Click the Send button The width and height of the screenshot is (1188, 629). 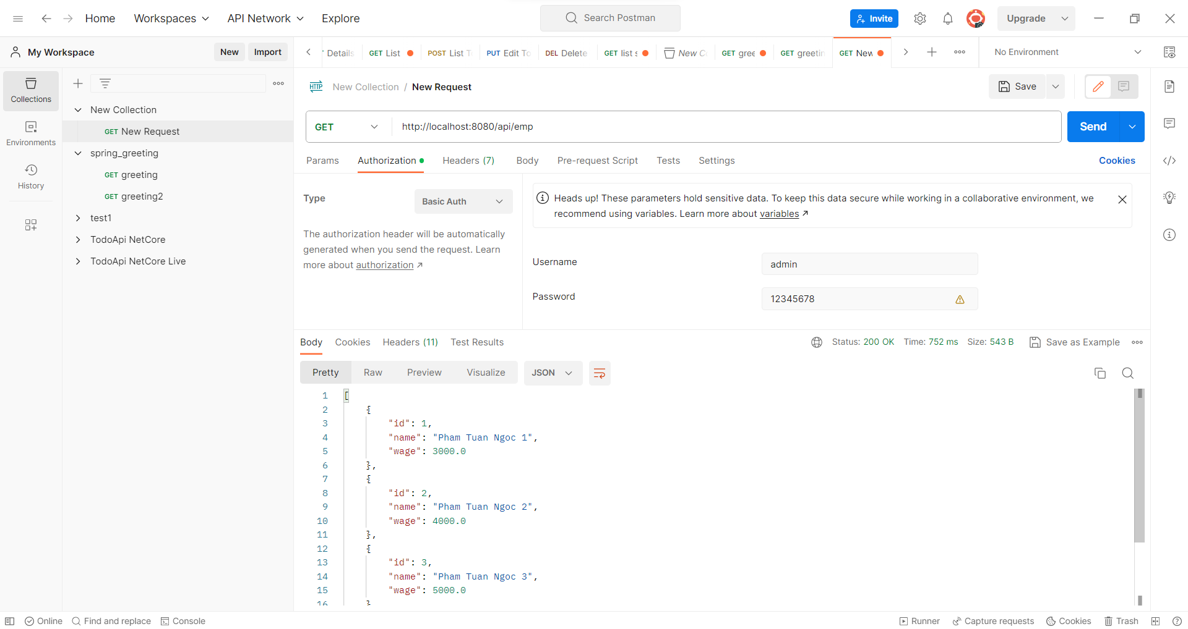coord(1093,126)
